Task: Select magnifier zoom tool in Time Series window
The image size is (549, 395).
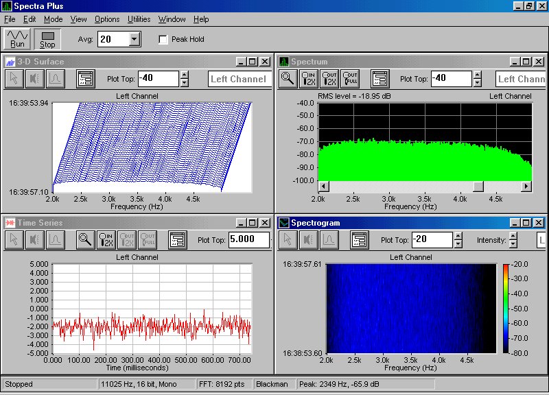Action: click(85, 239)
